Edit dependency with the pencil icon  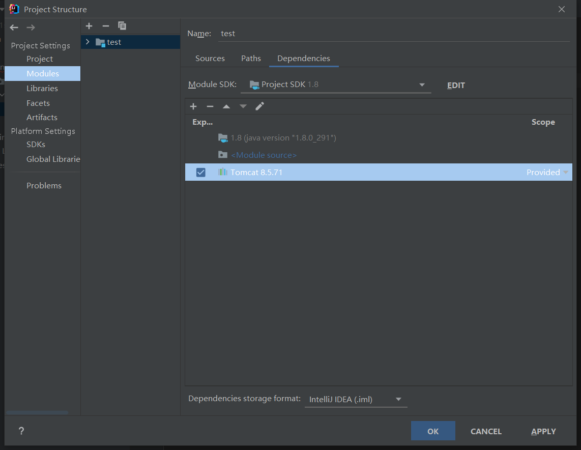(260, 106)
